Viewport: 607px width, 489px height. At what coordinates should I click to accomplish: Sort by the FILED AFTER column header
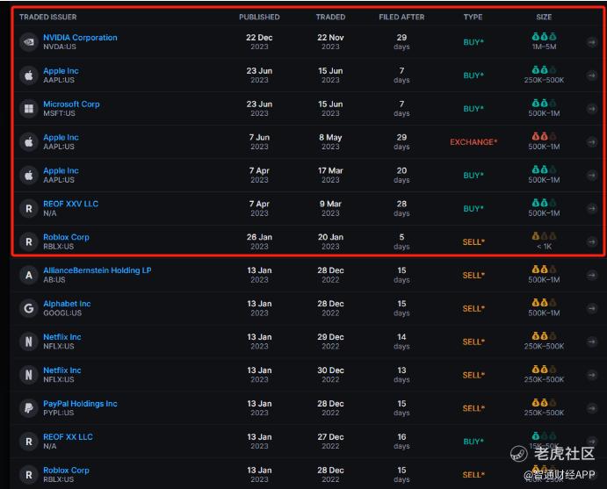click(x=401, y=17)
